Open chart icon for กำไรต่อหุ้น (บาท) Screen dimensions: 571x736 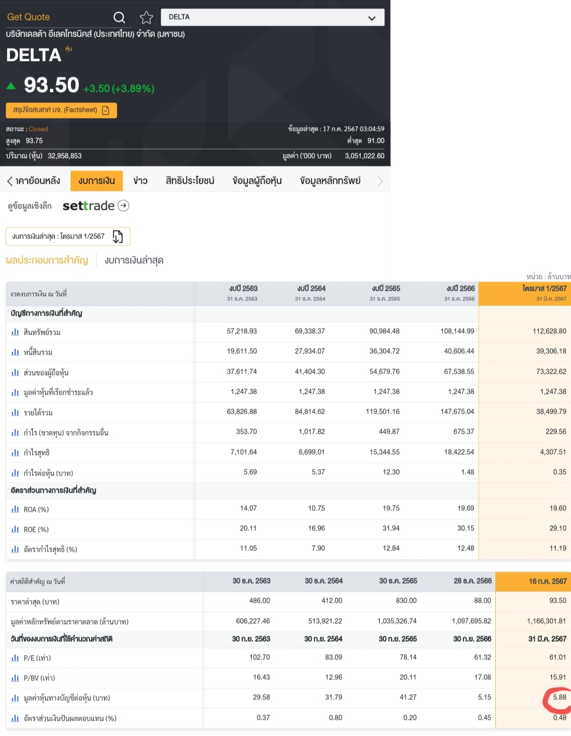tap(15, 473)
